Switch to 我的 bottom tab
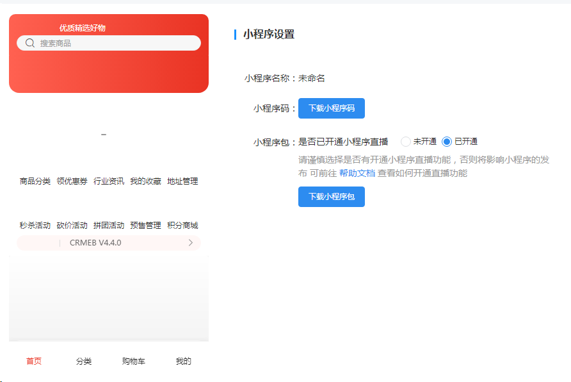 coord(184,361)
